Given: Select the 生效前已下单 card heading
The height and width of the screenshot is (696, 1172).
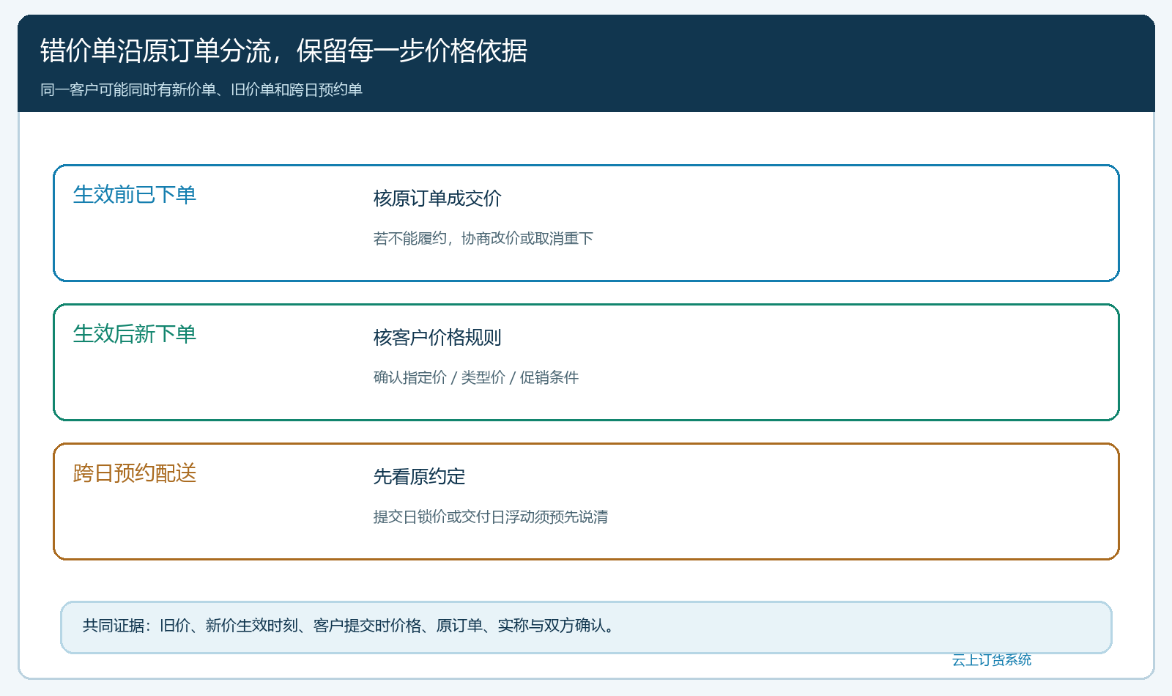Looking at the screenshot, I should [x=135, y=194].
